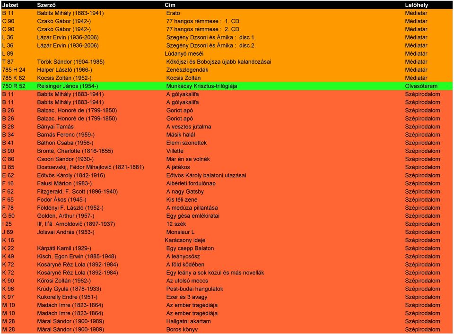Viewport: 454px width, 334px height.
Task: Select the title Zenészlegendák
Action: coord(187,70)
